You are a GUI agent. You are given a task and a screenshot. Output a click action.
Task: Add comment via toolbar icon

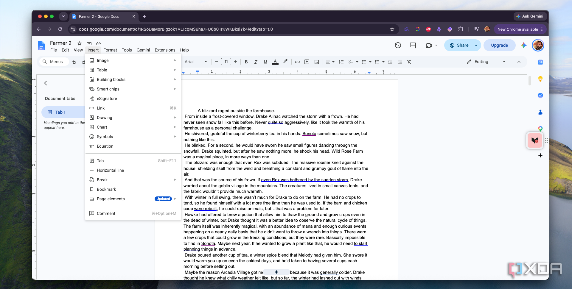pyautogui.click(x=307, y=62)
